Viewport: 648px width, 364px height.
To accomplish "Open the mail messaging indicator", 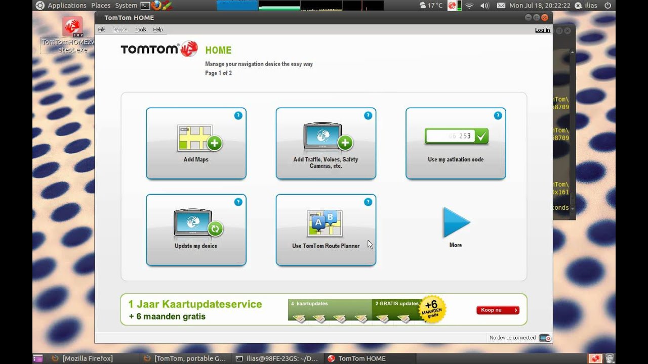I will pos(501,6).
